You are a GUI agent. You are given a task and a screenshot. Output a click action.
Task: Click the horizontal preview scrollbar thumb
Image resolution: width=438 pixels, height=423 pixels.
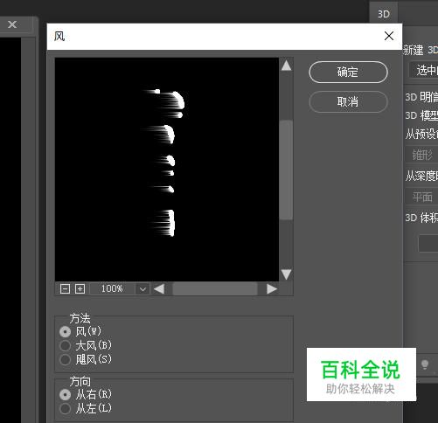point(215,289)
